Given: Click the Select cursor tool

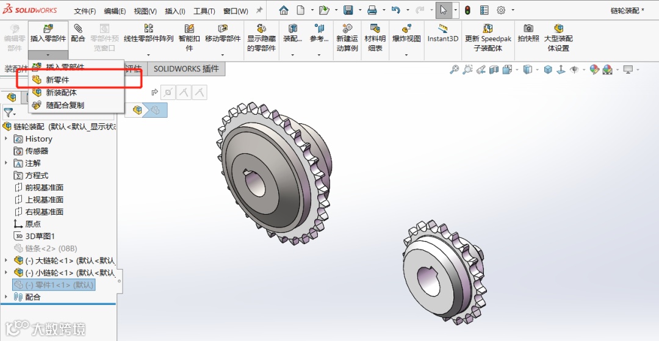Looking at the screenshot, I should [444, 10].
